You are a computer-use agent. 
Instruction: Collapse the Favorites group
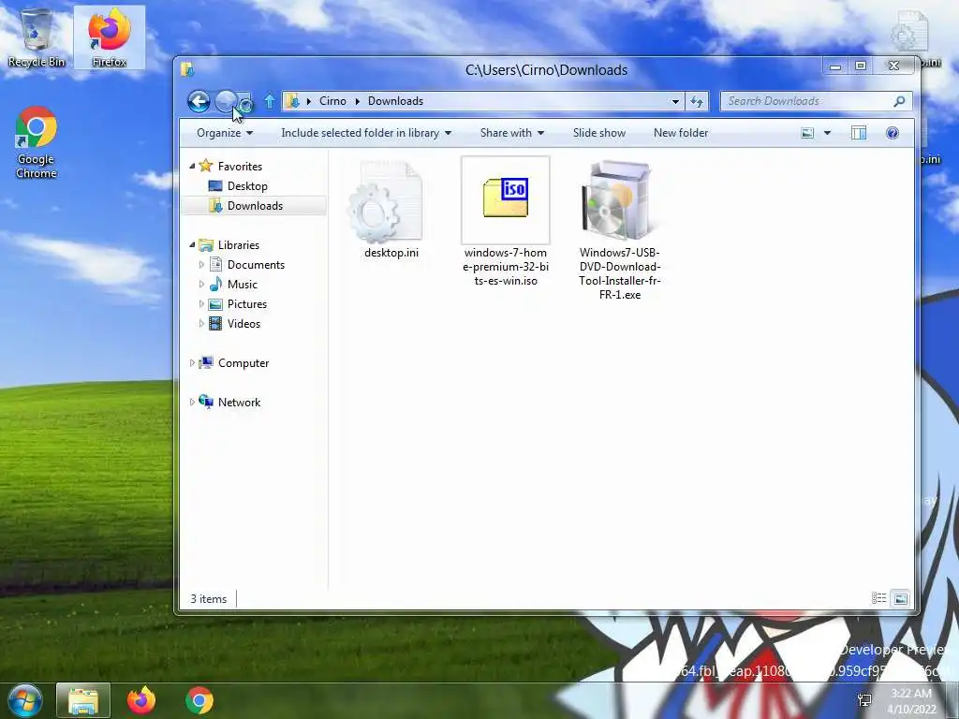(x=192, y=166)
